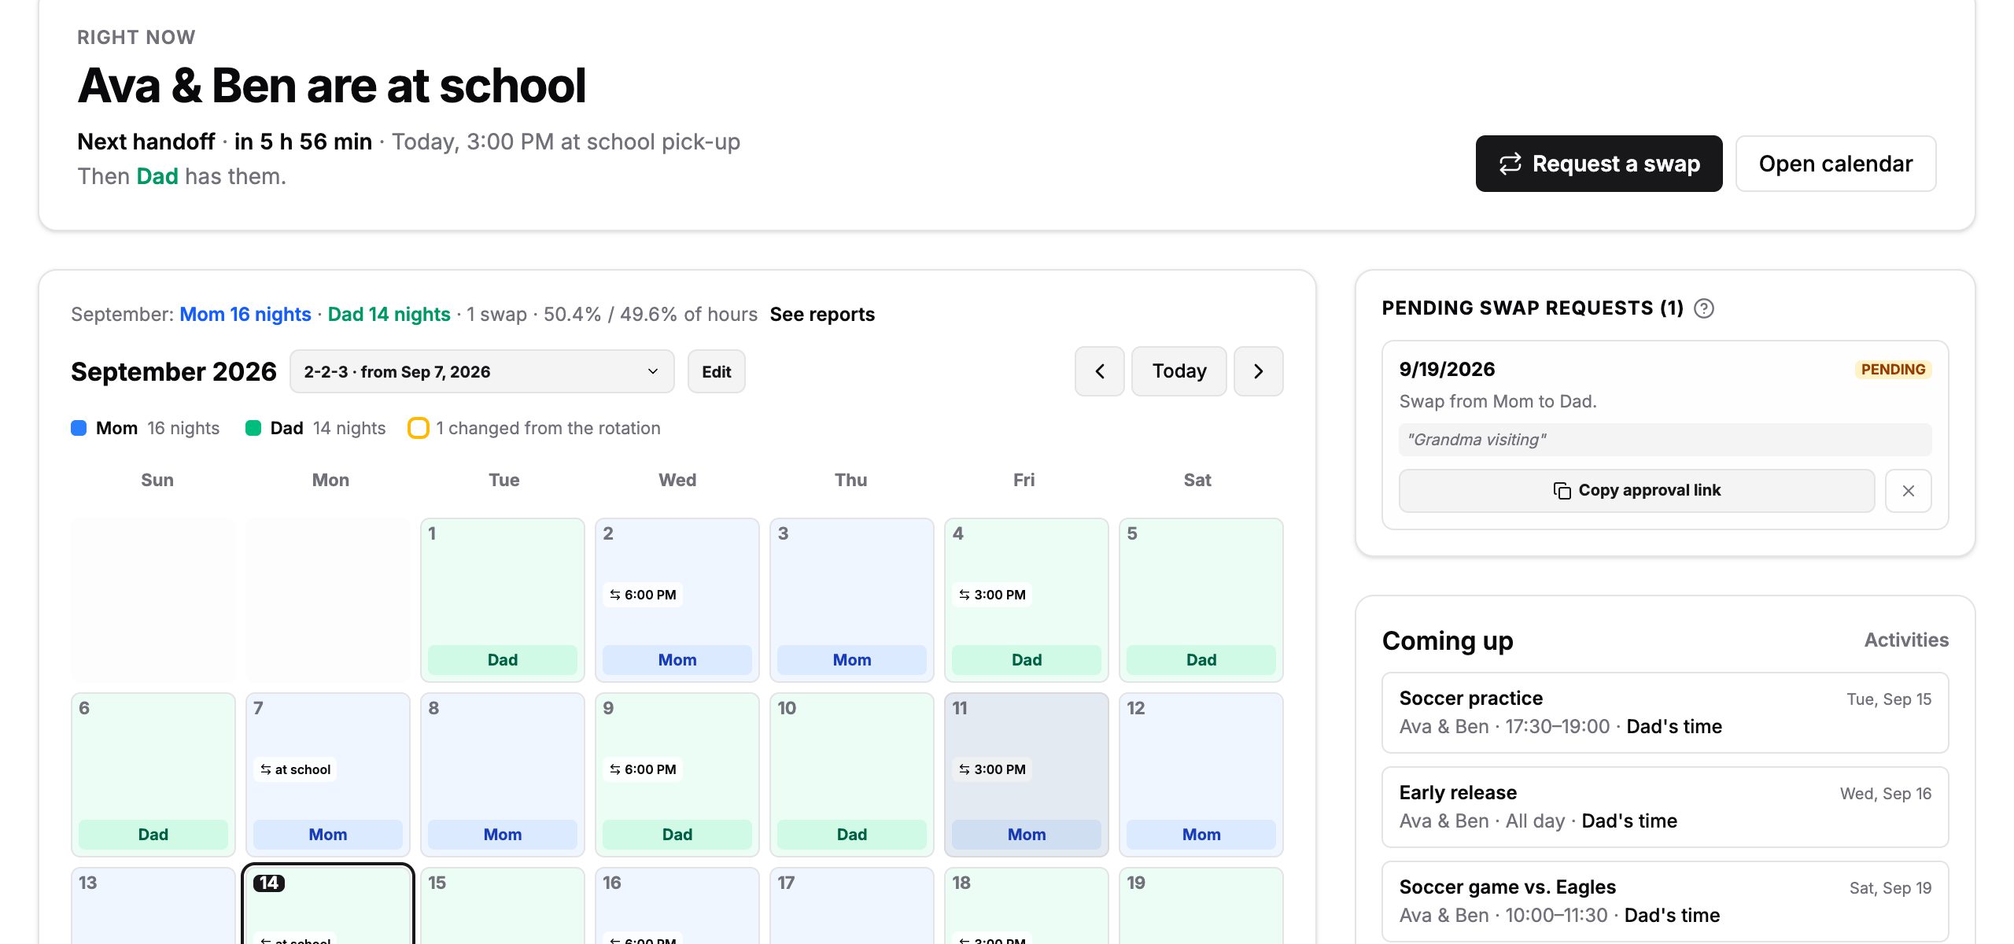2014x944 pixels.
Task: Expand the 2-2-3 rotation schedule dropdown
Action: point(481,371)
